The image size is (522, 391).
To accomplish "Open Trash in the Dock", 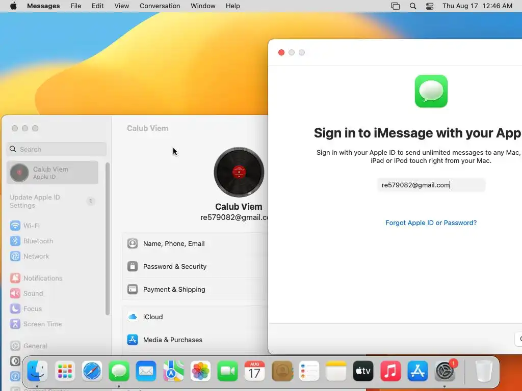I will tap(484, 371).
